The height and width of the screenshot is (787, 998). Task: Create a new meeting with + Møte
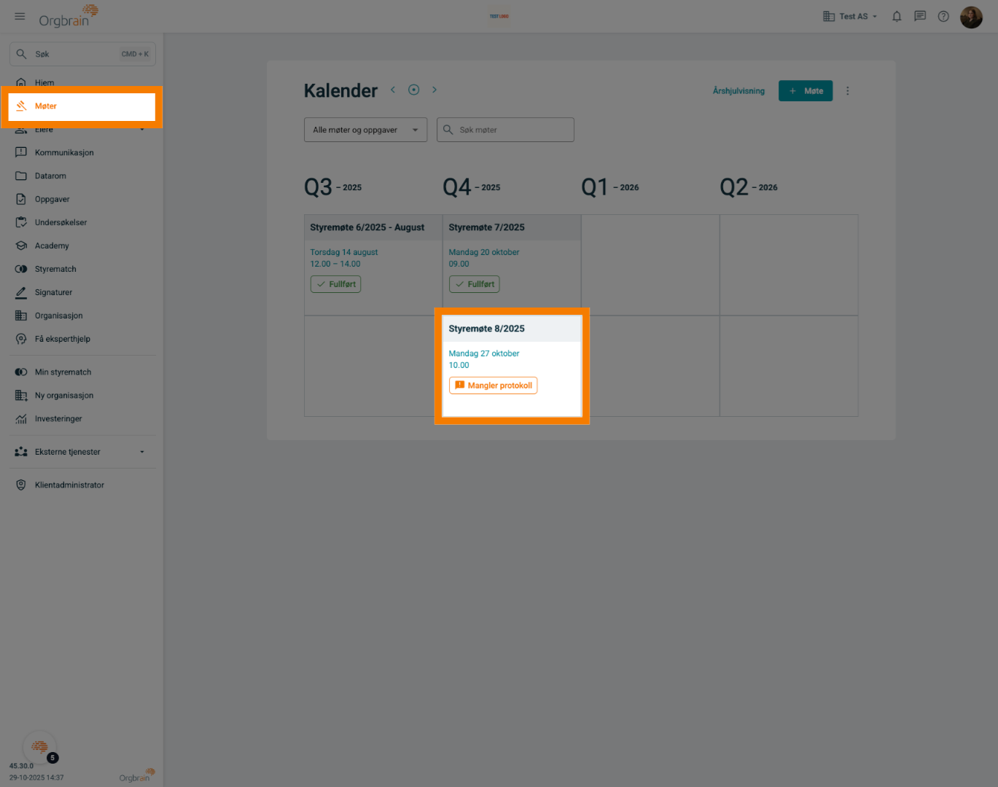806,91
